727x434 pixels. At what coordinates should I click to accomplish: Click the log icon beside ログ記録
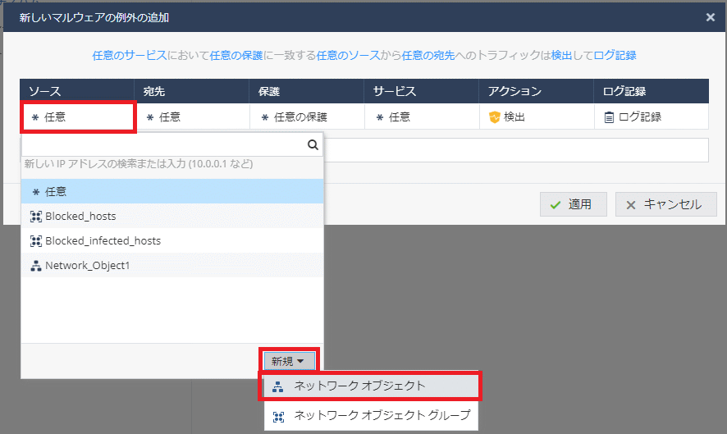(609, 117)
